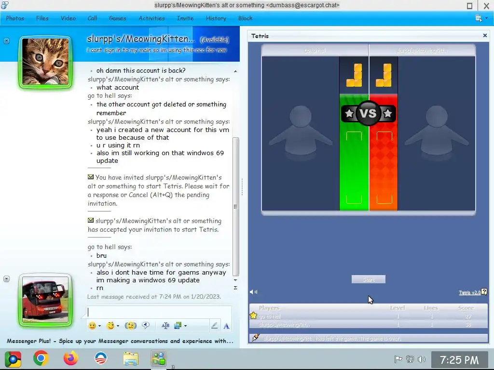The height and width of the screenshot is (370, 494).
Task: Open the Files menu
Action: coord(42,18)
